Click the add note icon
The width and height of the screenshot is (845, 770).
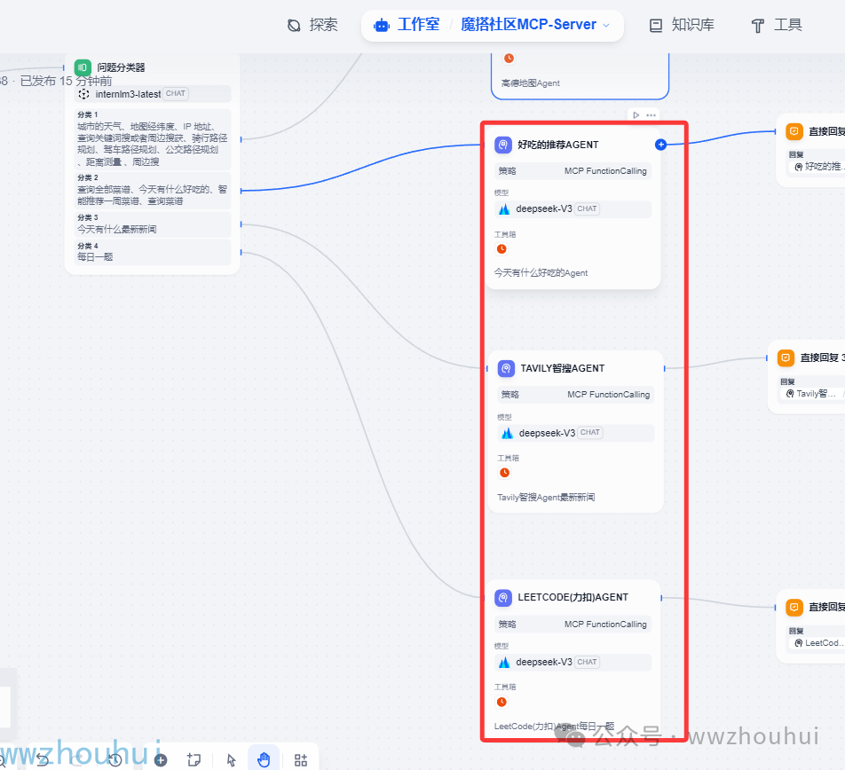(194, 759)
